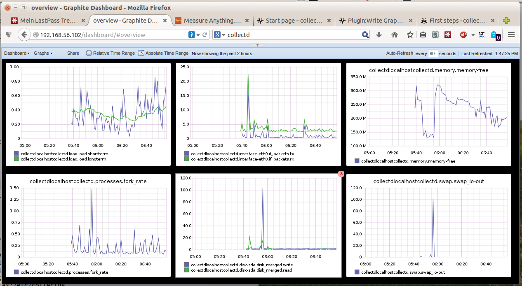Go to the Firefox home page icon
522x286 pixels.
(394, 35)
